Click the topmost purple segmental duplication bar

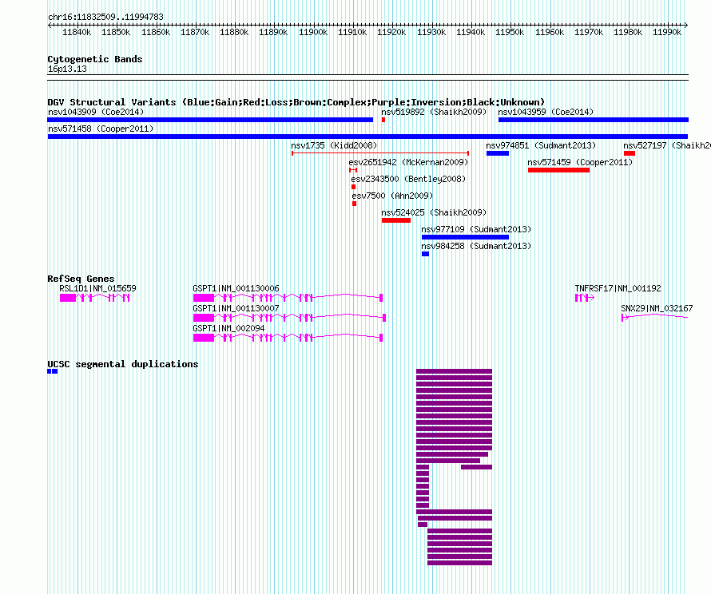(x=454, y=371)
